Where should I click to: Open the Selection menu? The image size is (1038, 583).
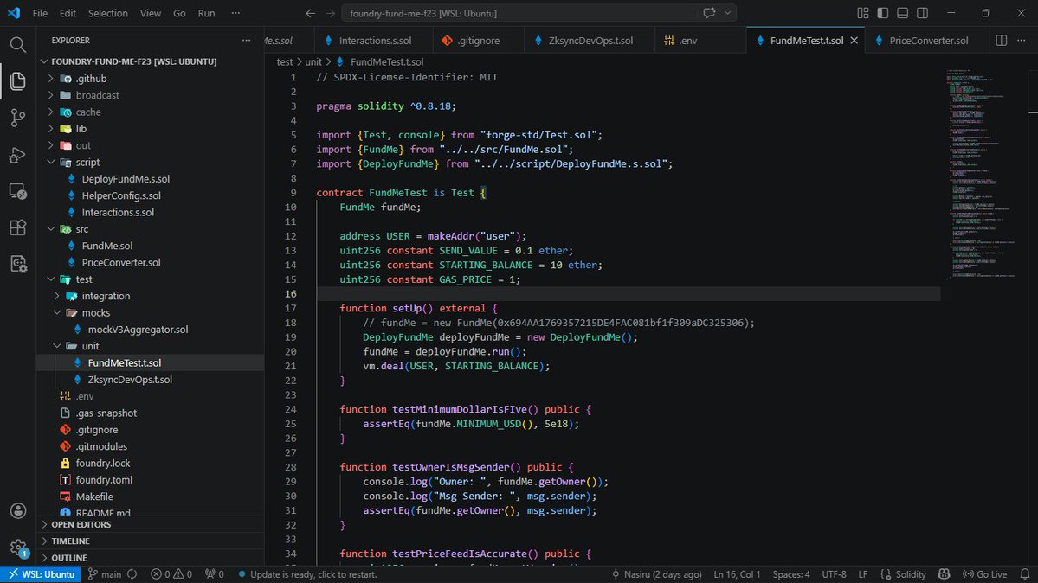[x=107, y=13]
